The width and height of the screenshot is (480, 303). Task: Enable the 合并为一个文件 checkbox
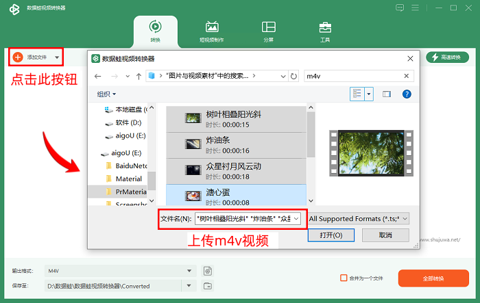click(x=344, y=278)
